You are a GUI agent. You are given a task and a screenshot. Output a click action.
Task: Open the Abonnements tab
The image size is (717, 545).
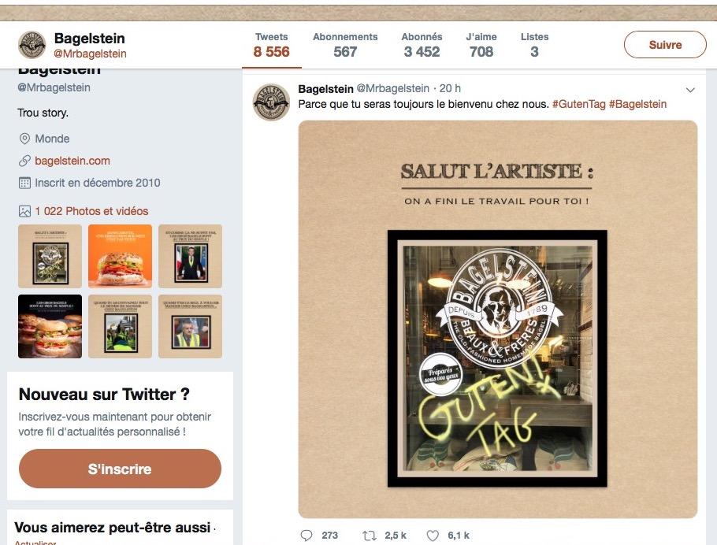click(x=345, y=45)
